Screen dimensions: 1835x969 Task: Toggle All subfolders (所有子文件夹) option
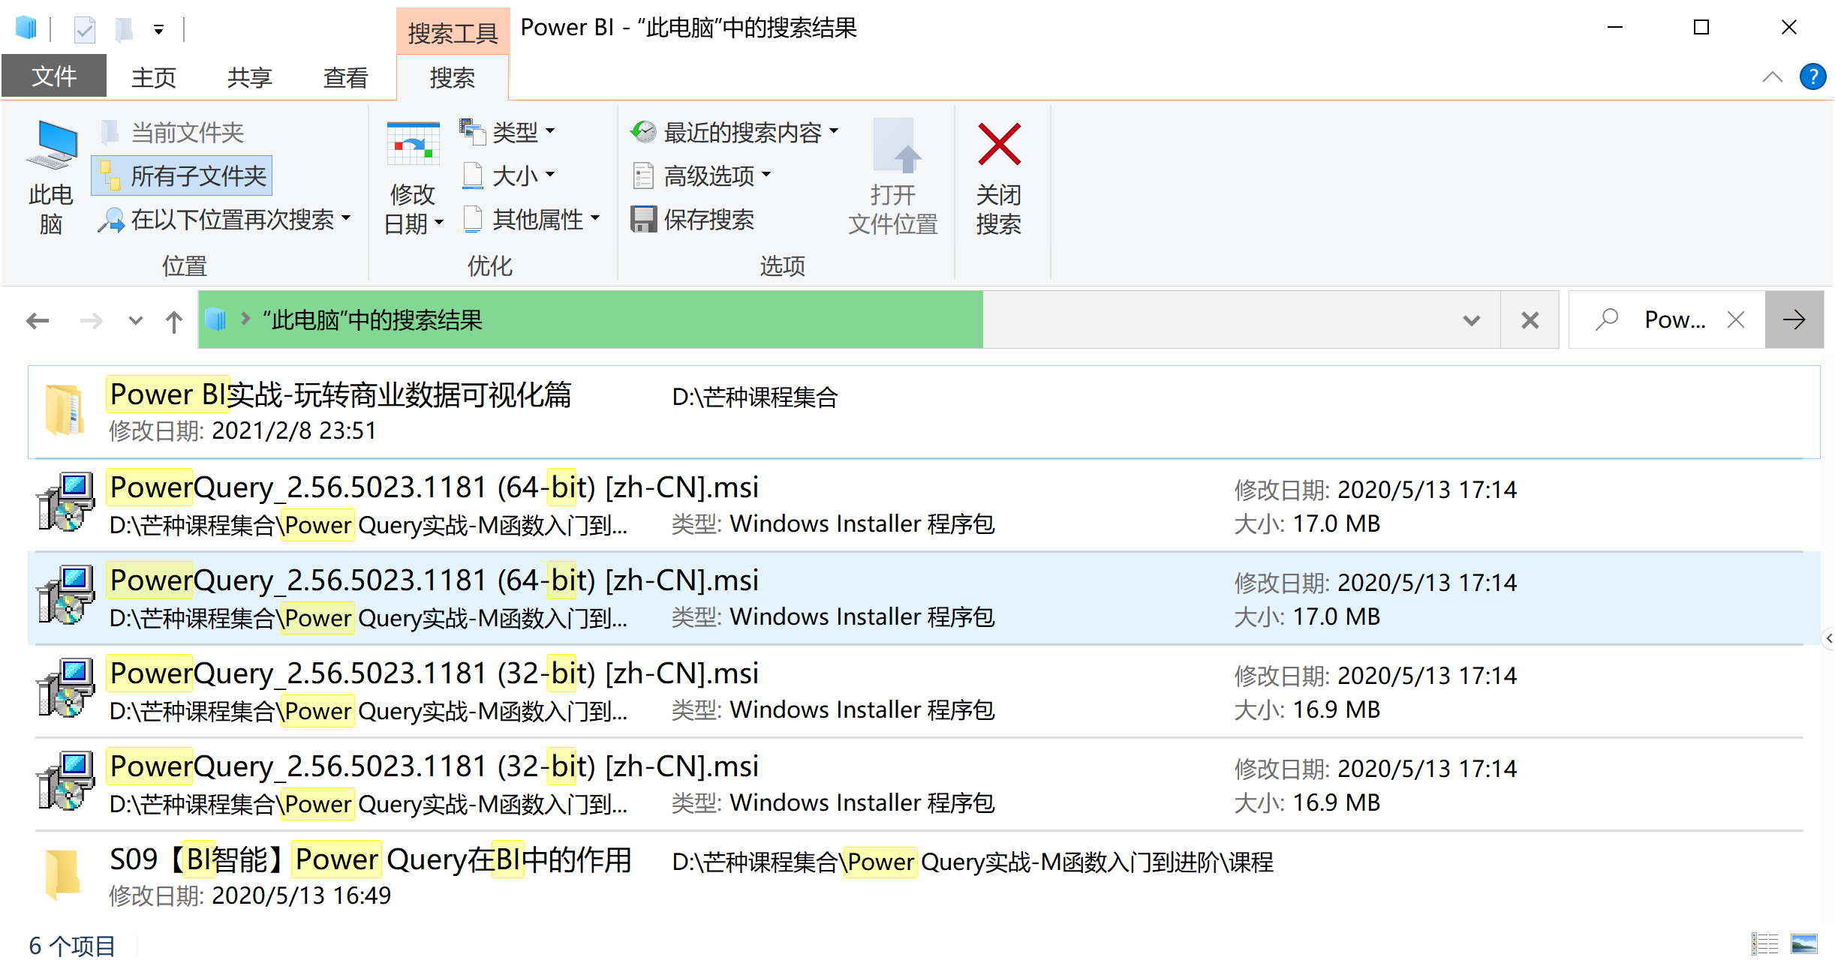click(x=182, y=176)
